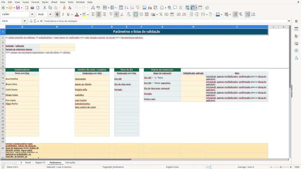The height and width of the screenshot is (169, 301).
Task: Click the Save document icon
Action: [18, 8]
